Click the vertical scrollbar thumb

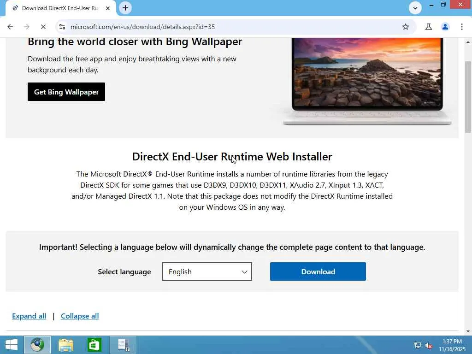468,96
